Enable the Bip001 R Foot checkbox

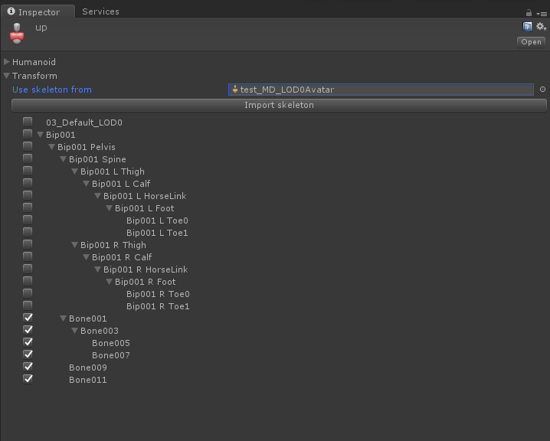tap(28, 281)
